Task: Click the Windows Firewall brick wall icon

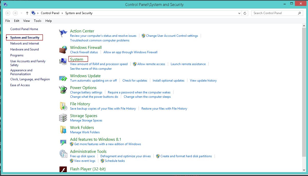Action: pyautogui.click(x=63, y=50)
